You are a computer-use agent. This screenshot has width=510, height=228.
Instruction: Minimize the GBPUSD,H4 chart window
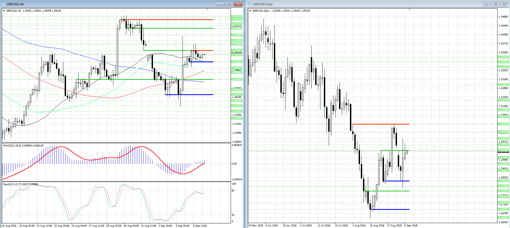[220, 4]
